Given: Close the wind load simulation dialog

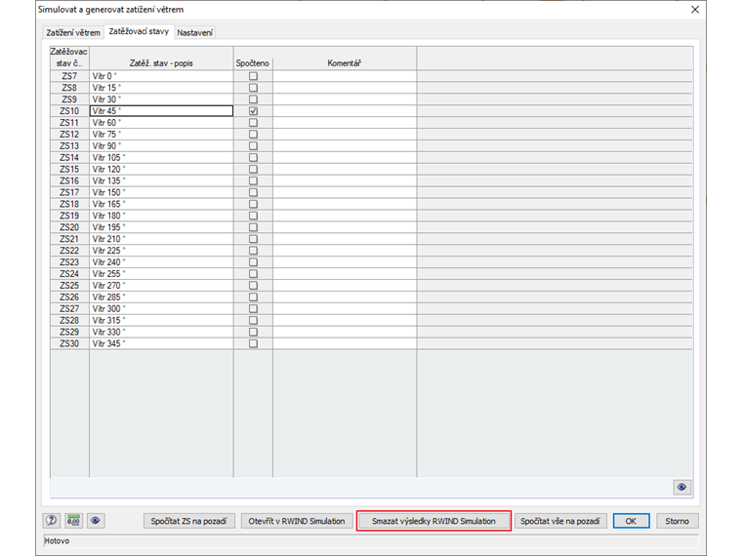Looking at the screenshot, I should pos(695,10).
